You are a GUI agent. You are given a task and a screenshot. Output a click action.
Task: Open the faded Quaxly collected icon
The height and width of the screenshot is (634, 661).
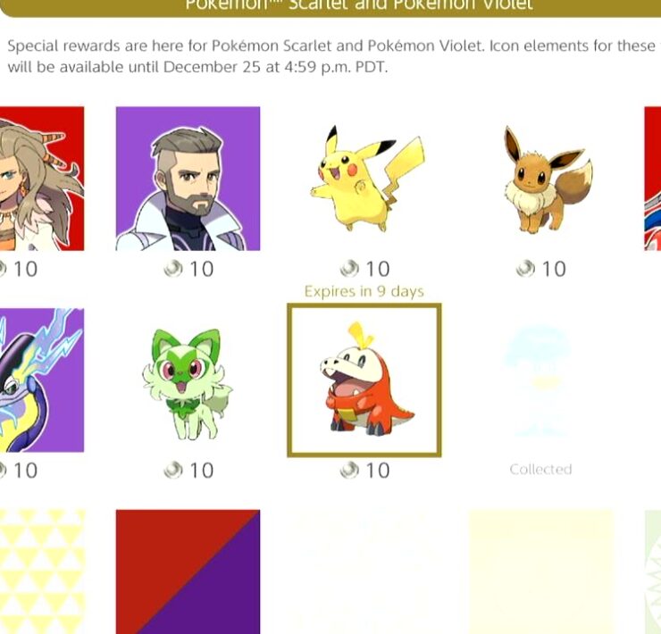click(x=540, y=380)
